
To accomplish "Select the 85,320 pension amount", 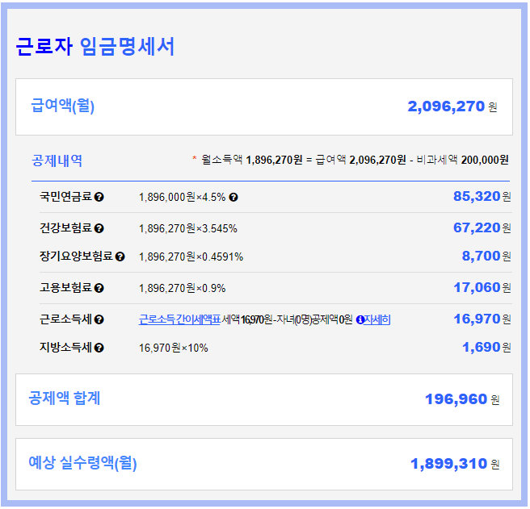I will 477,197.
